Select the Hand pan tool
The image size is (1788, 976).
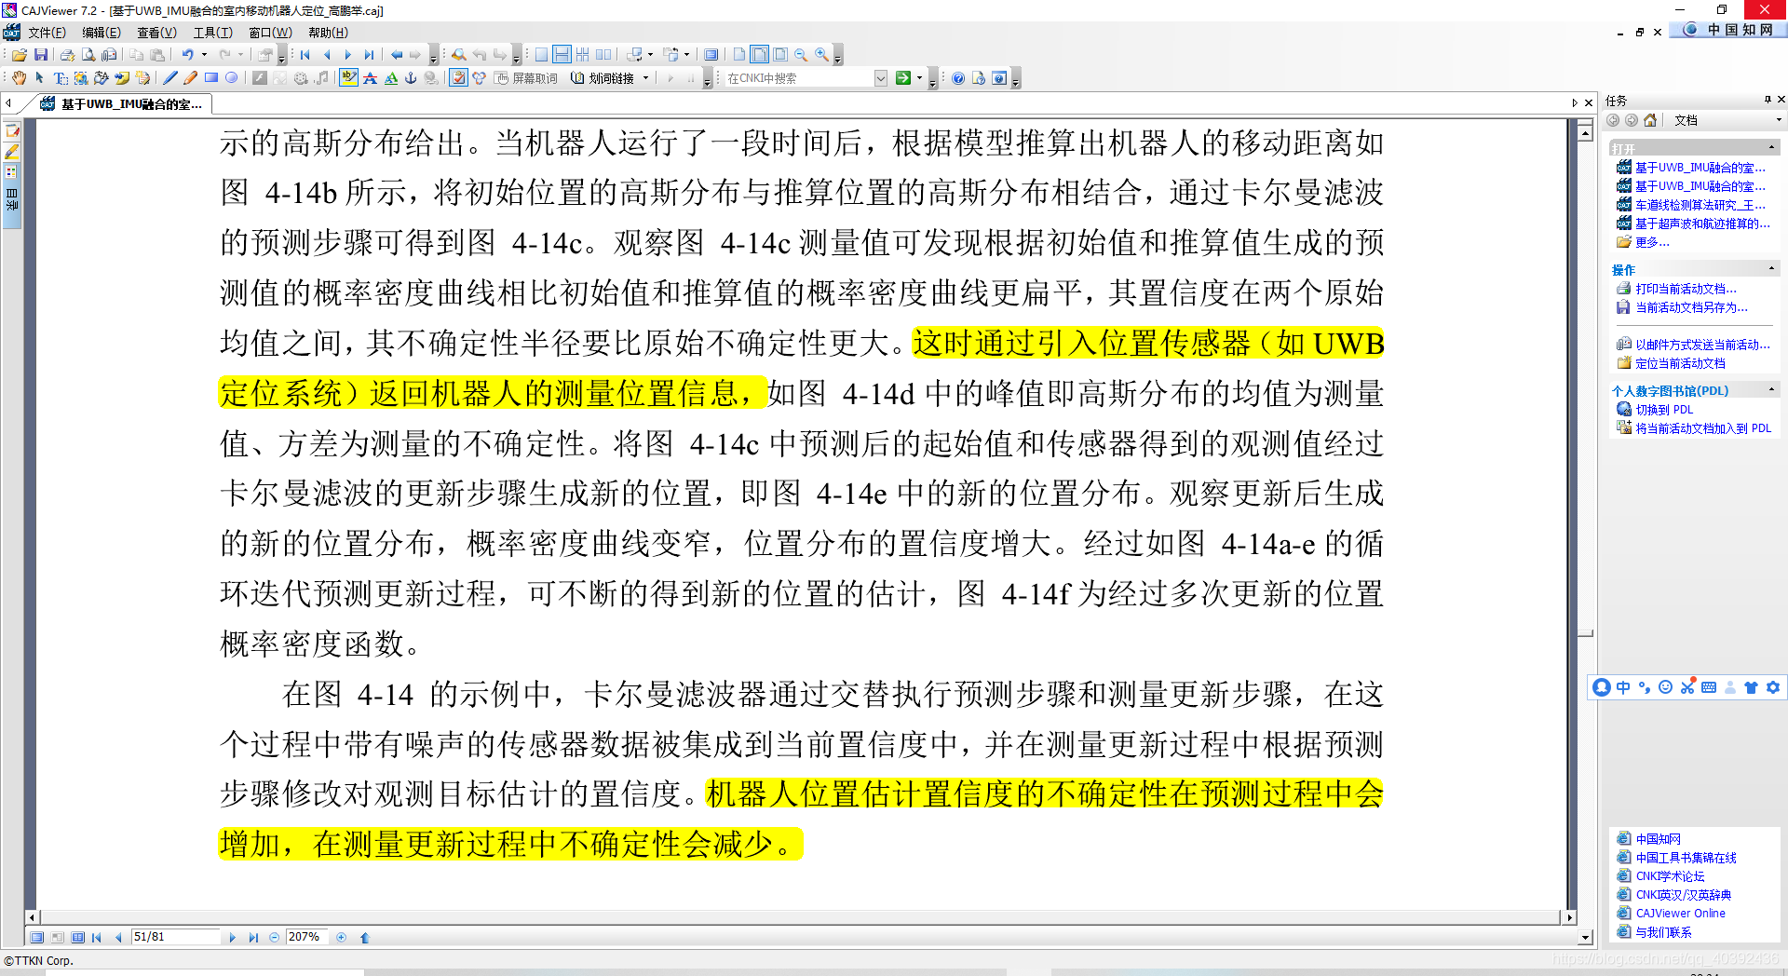[x=19, y=78]
